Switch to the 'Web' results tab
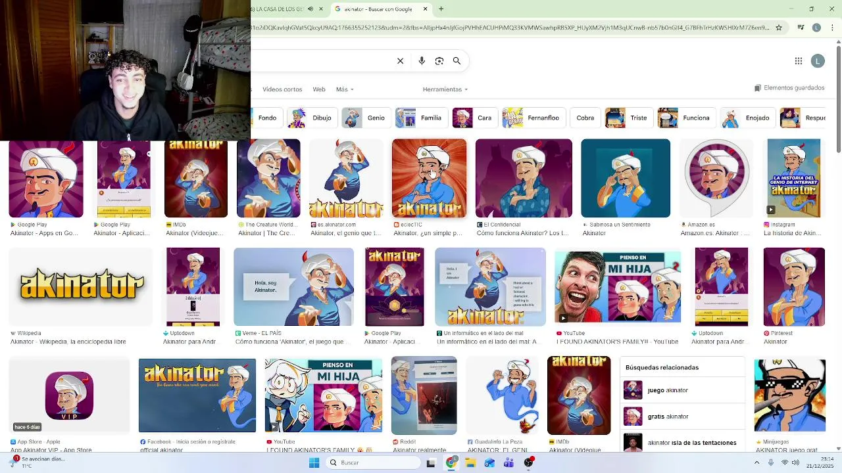 tap(319, 89)
